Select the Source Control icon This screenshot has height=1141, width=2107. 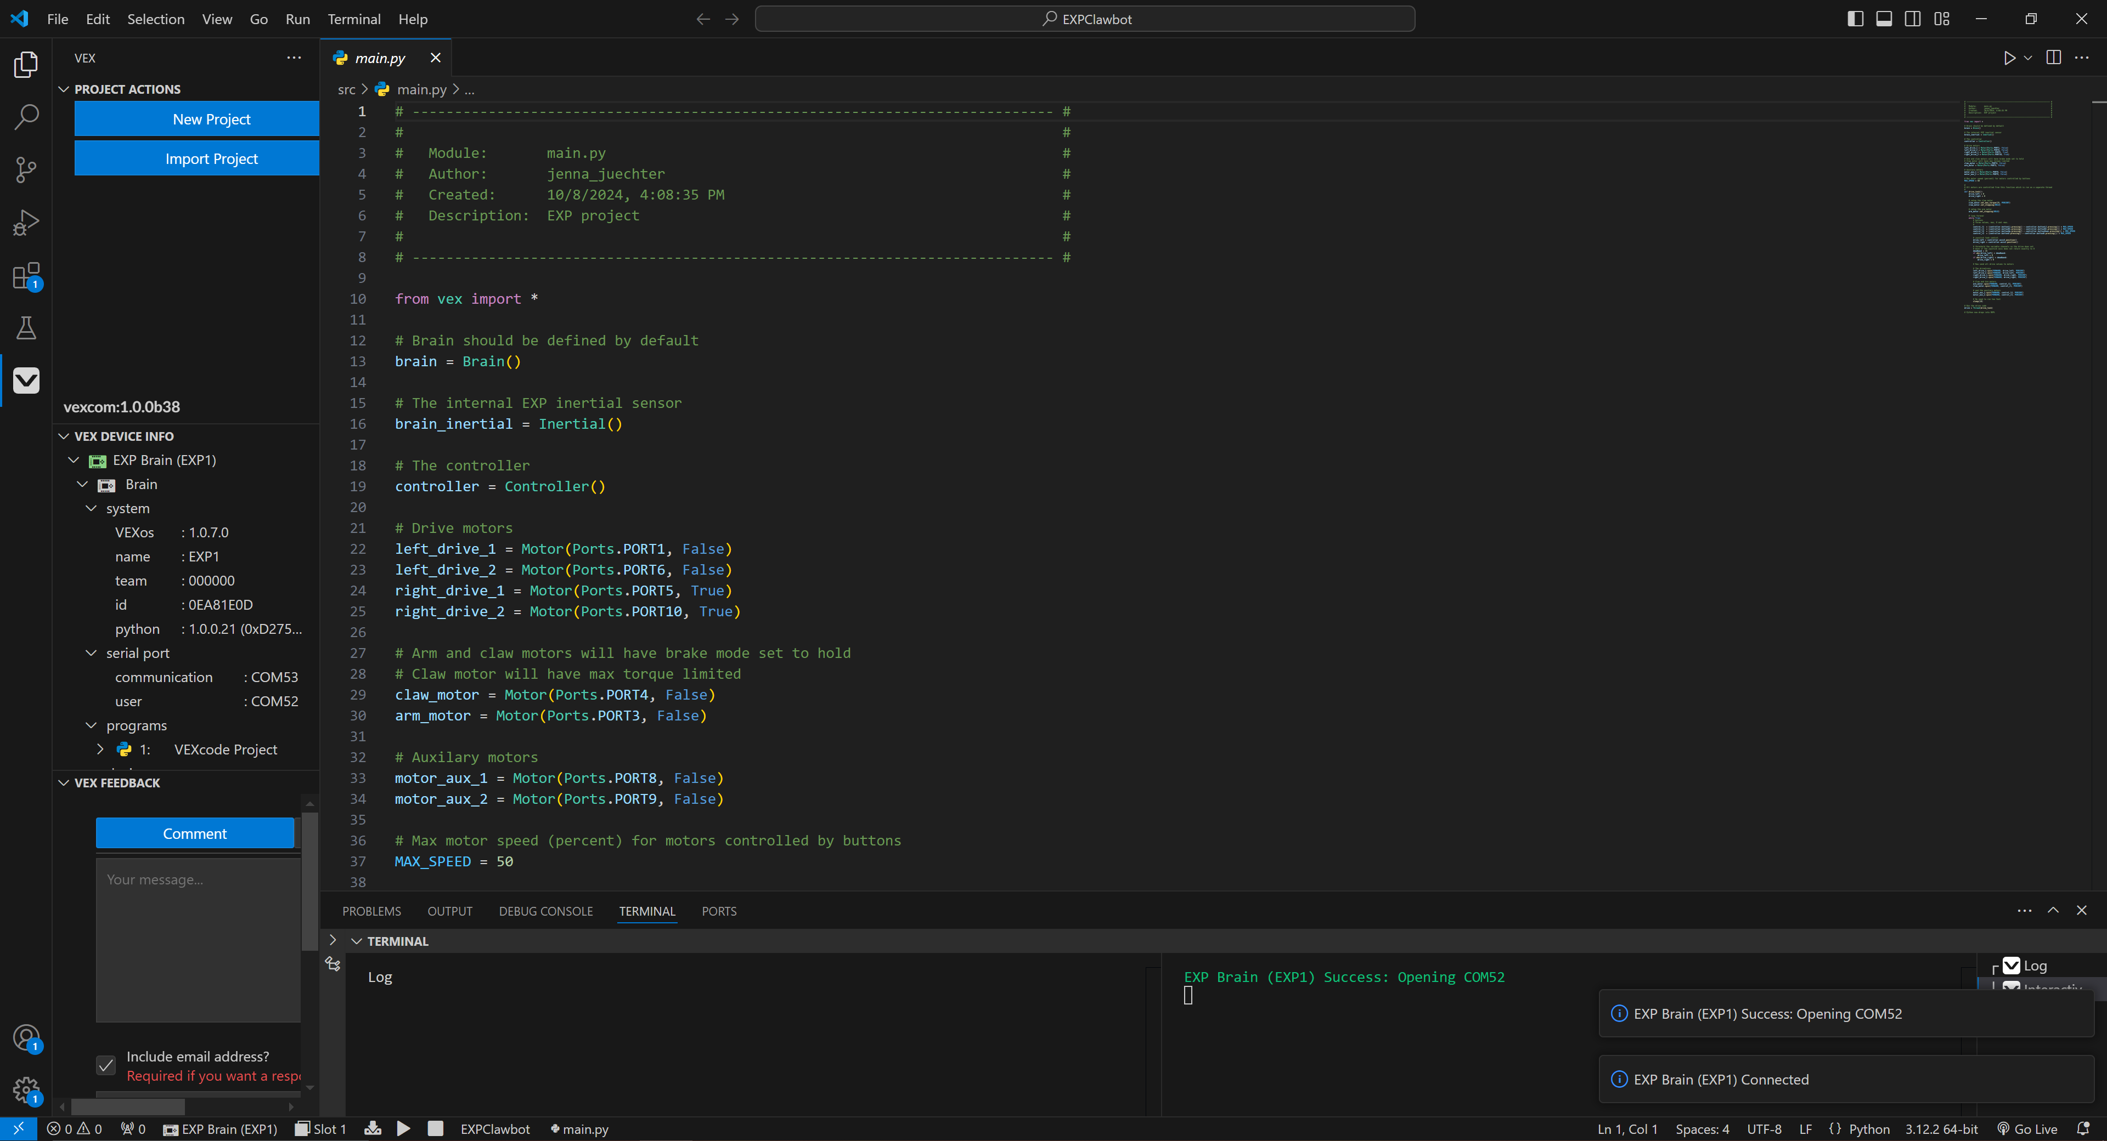click(27, 169)
